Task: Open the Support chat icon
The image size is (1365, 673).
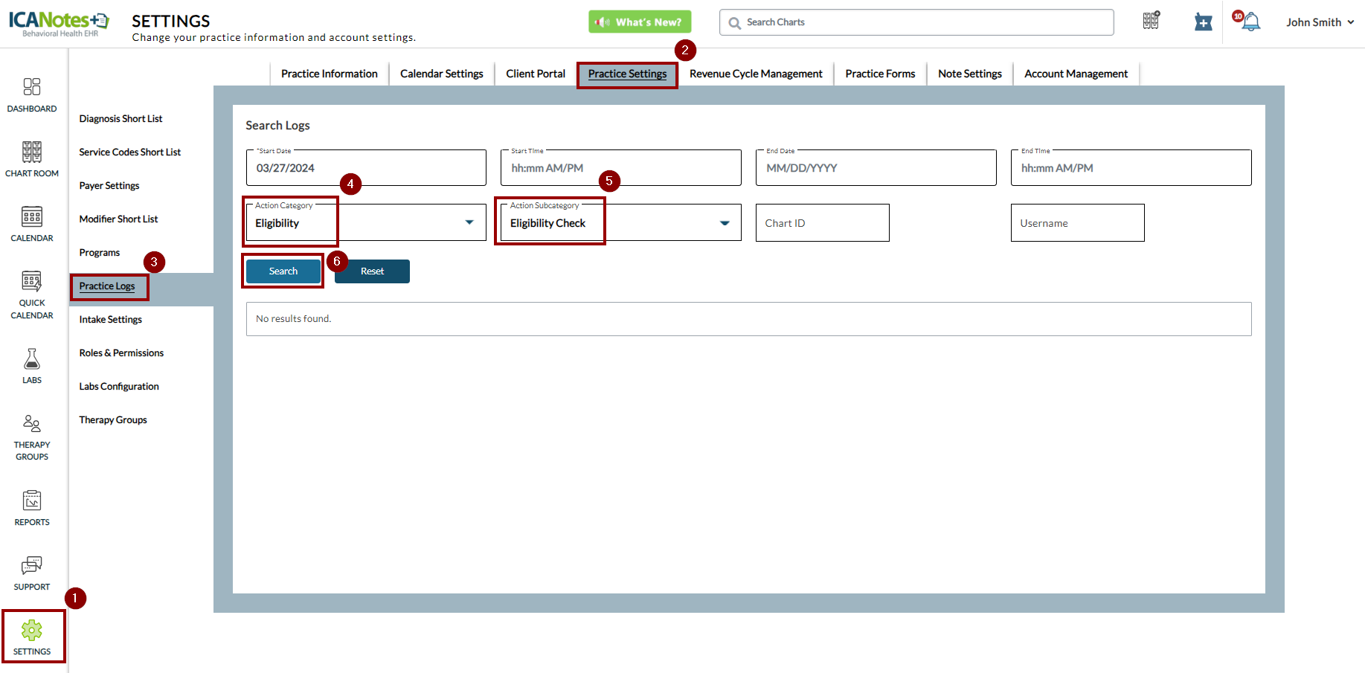Action: [32, 566]
